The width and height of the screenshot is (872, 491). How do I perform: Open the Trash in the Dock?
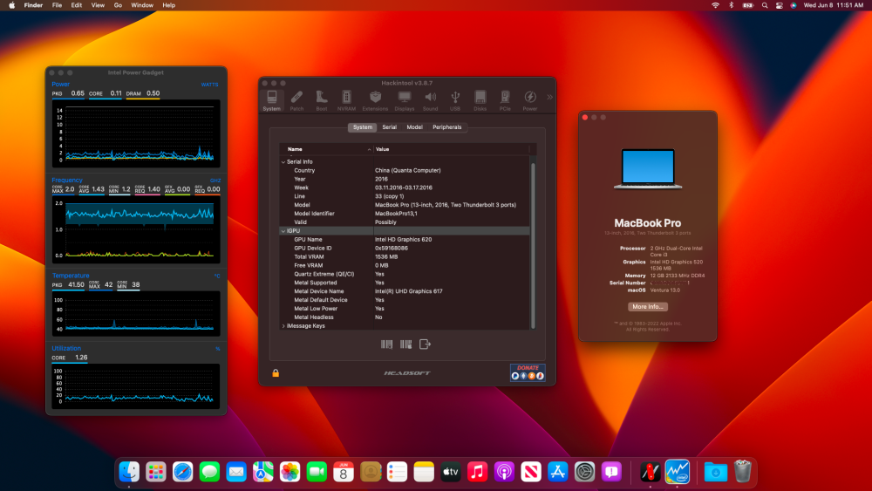coord(742,472)
